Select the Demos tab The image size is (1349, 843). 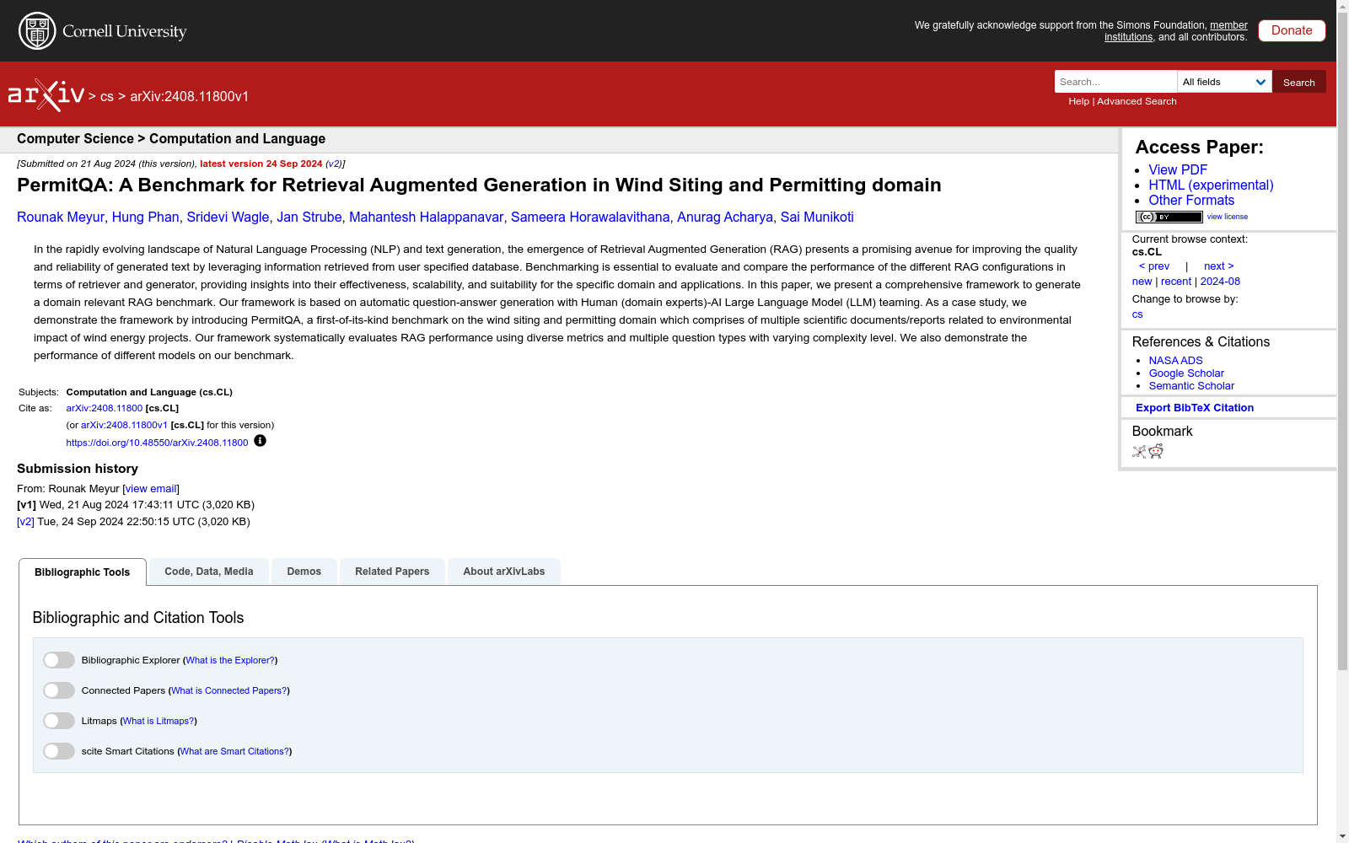coord(304,572)
